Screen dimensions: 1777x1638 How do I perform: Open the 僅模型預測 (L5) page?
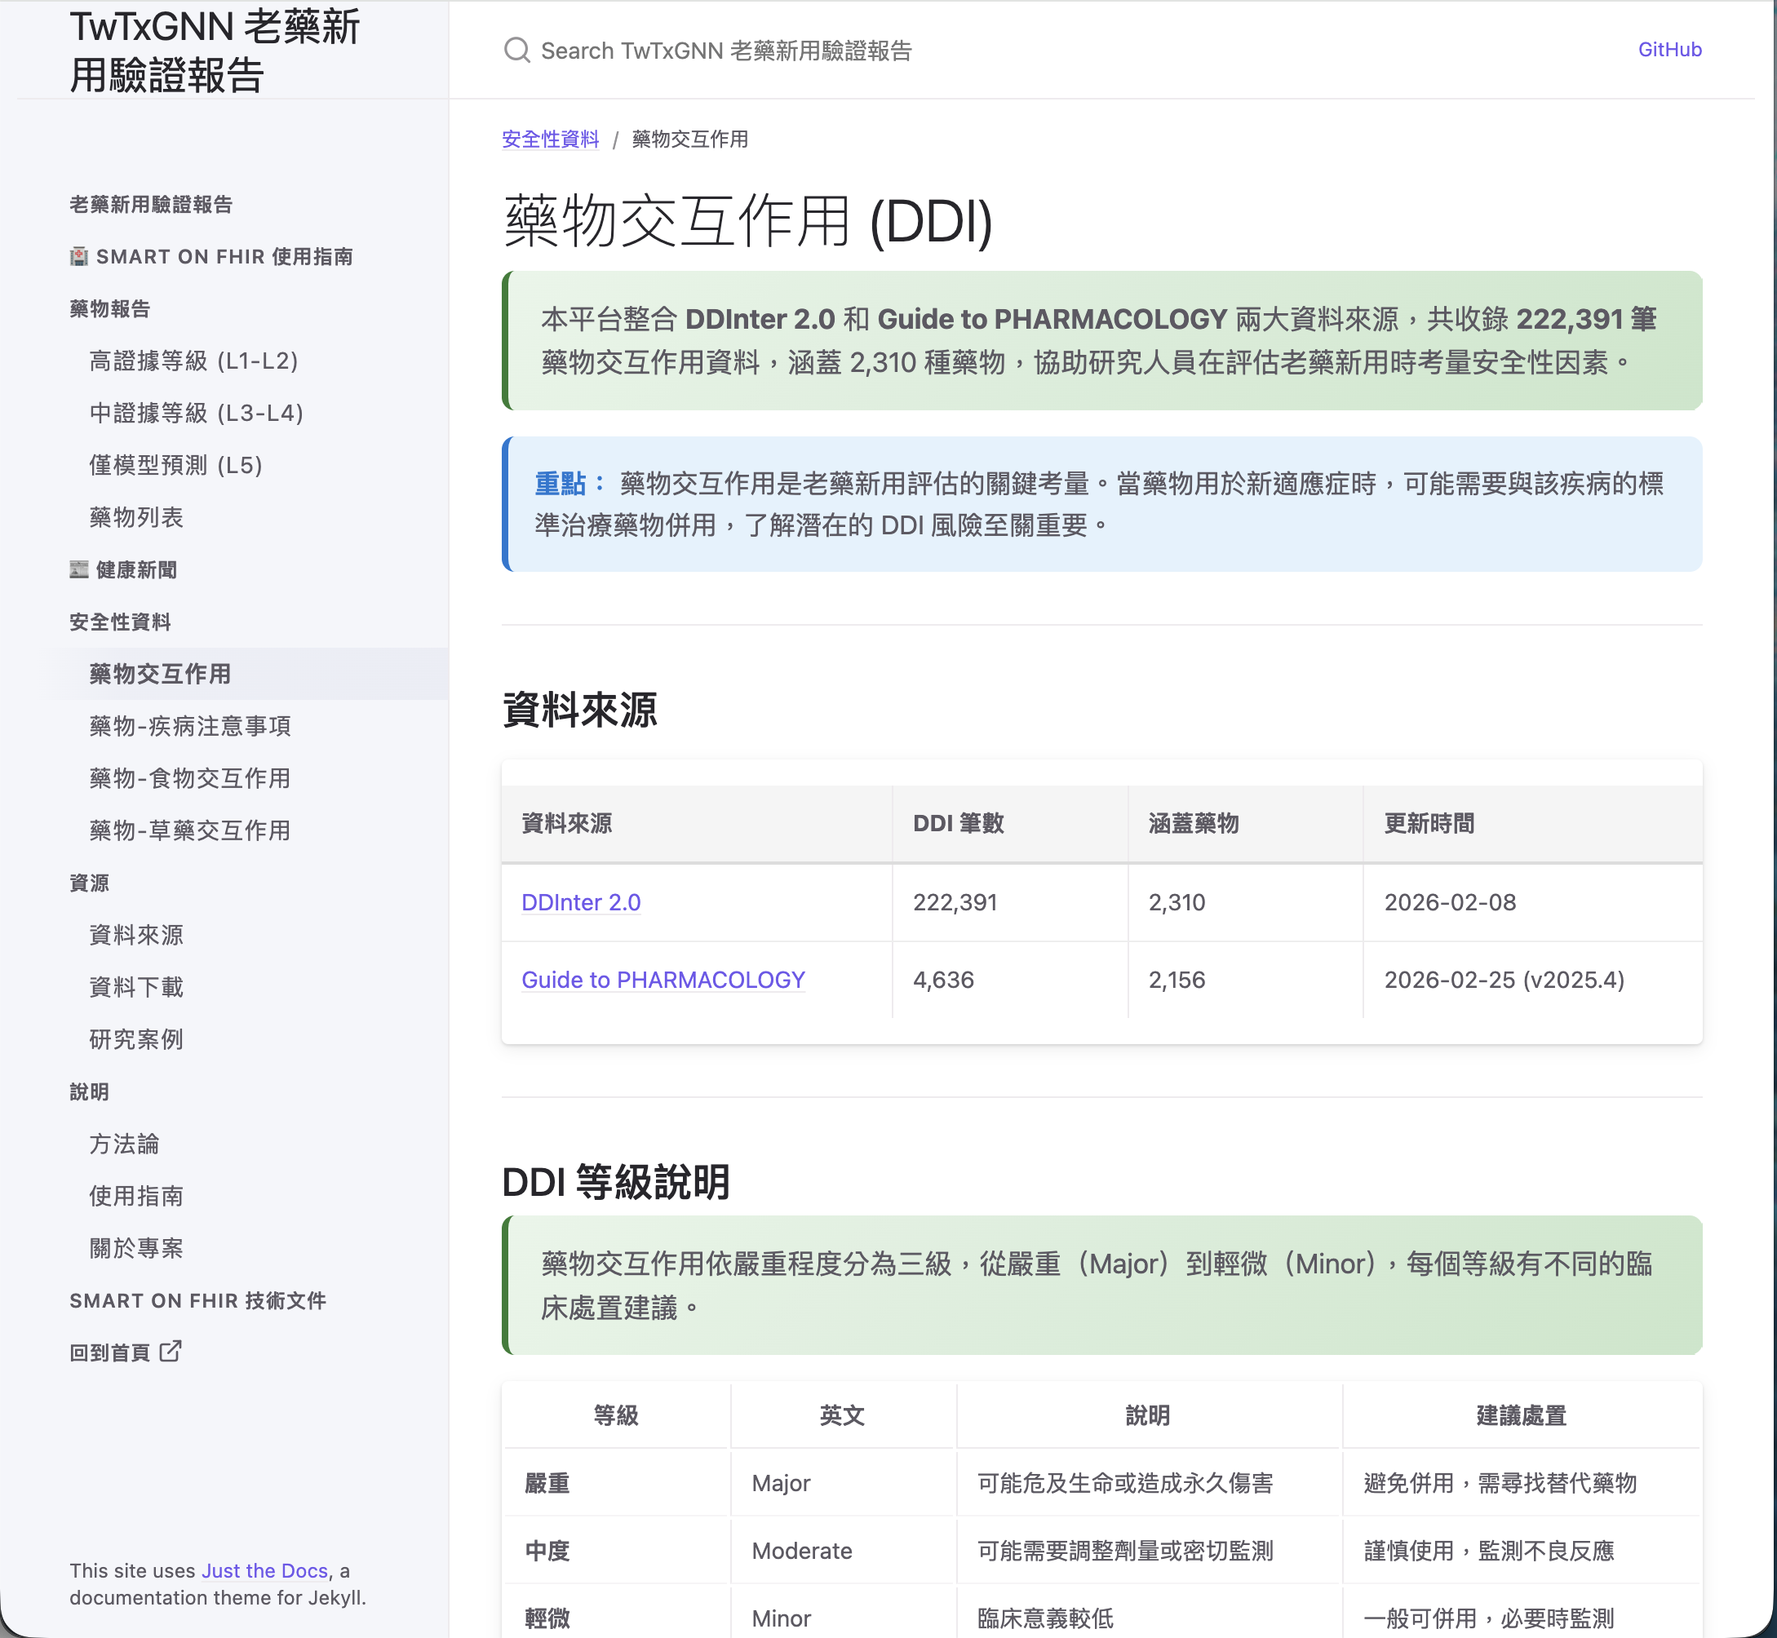[x=175, y=465]
